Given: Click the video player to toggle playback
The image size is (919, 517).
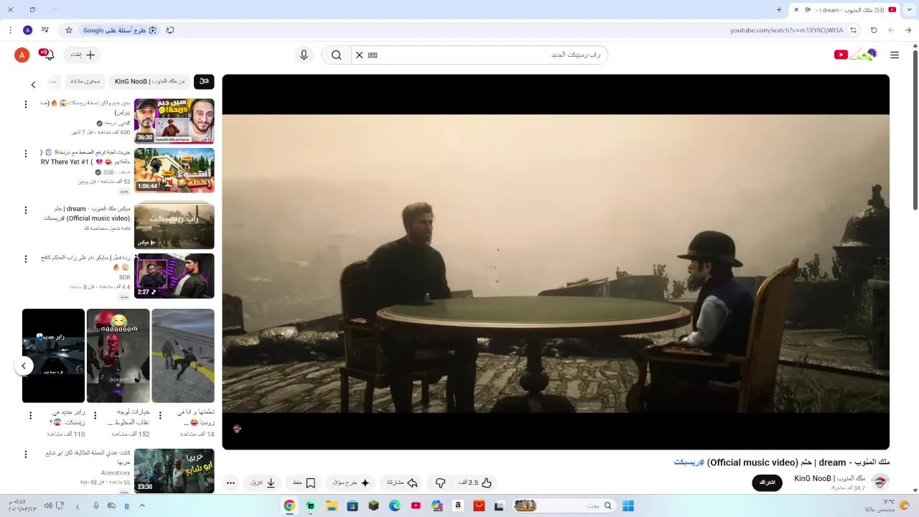Looking at the screenshot, I should coord(556,262).
